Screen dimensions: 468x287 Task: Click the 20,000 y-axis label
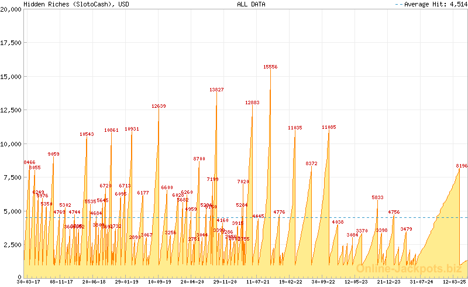point(11,9)
